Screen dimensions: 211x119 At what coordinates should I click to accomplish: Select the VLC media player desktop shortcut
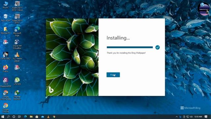17,57
